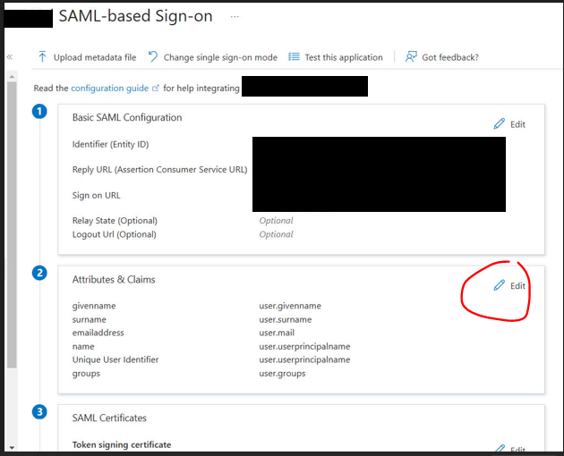Viewport: 564px width, 456px height.
Task: Click the Basic SAML Configuration pencil icon
Action: (x=500, y=123)
